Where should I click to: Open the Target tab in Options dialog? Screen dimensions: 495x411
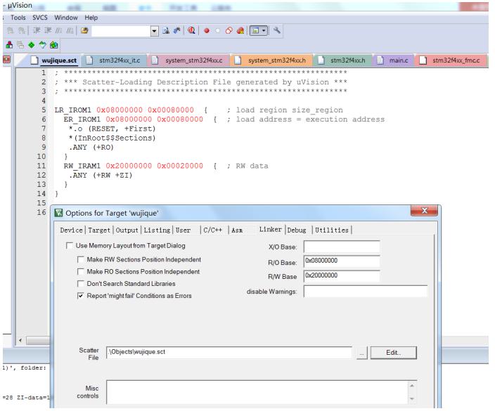click(x=99, y=230)
